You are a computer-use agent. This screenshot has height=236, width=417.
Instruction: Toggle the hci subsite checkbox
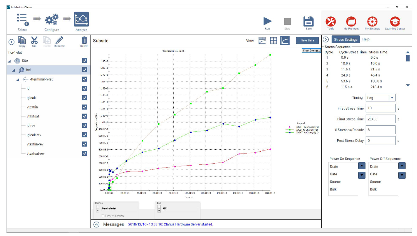pos(84,70)
